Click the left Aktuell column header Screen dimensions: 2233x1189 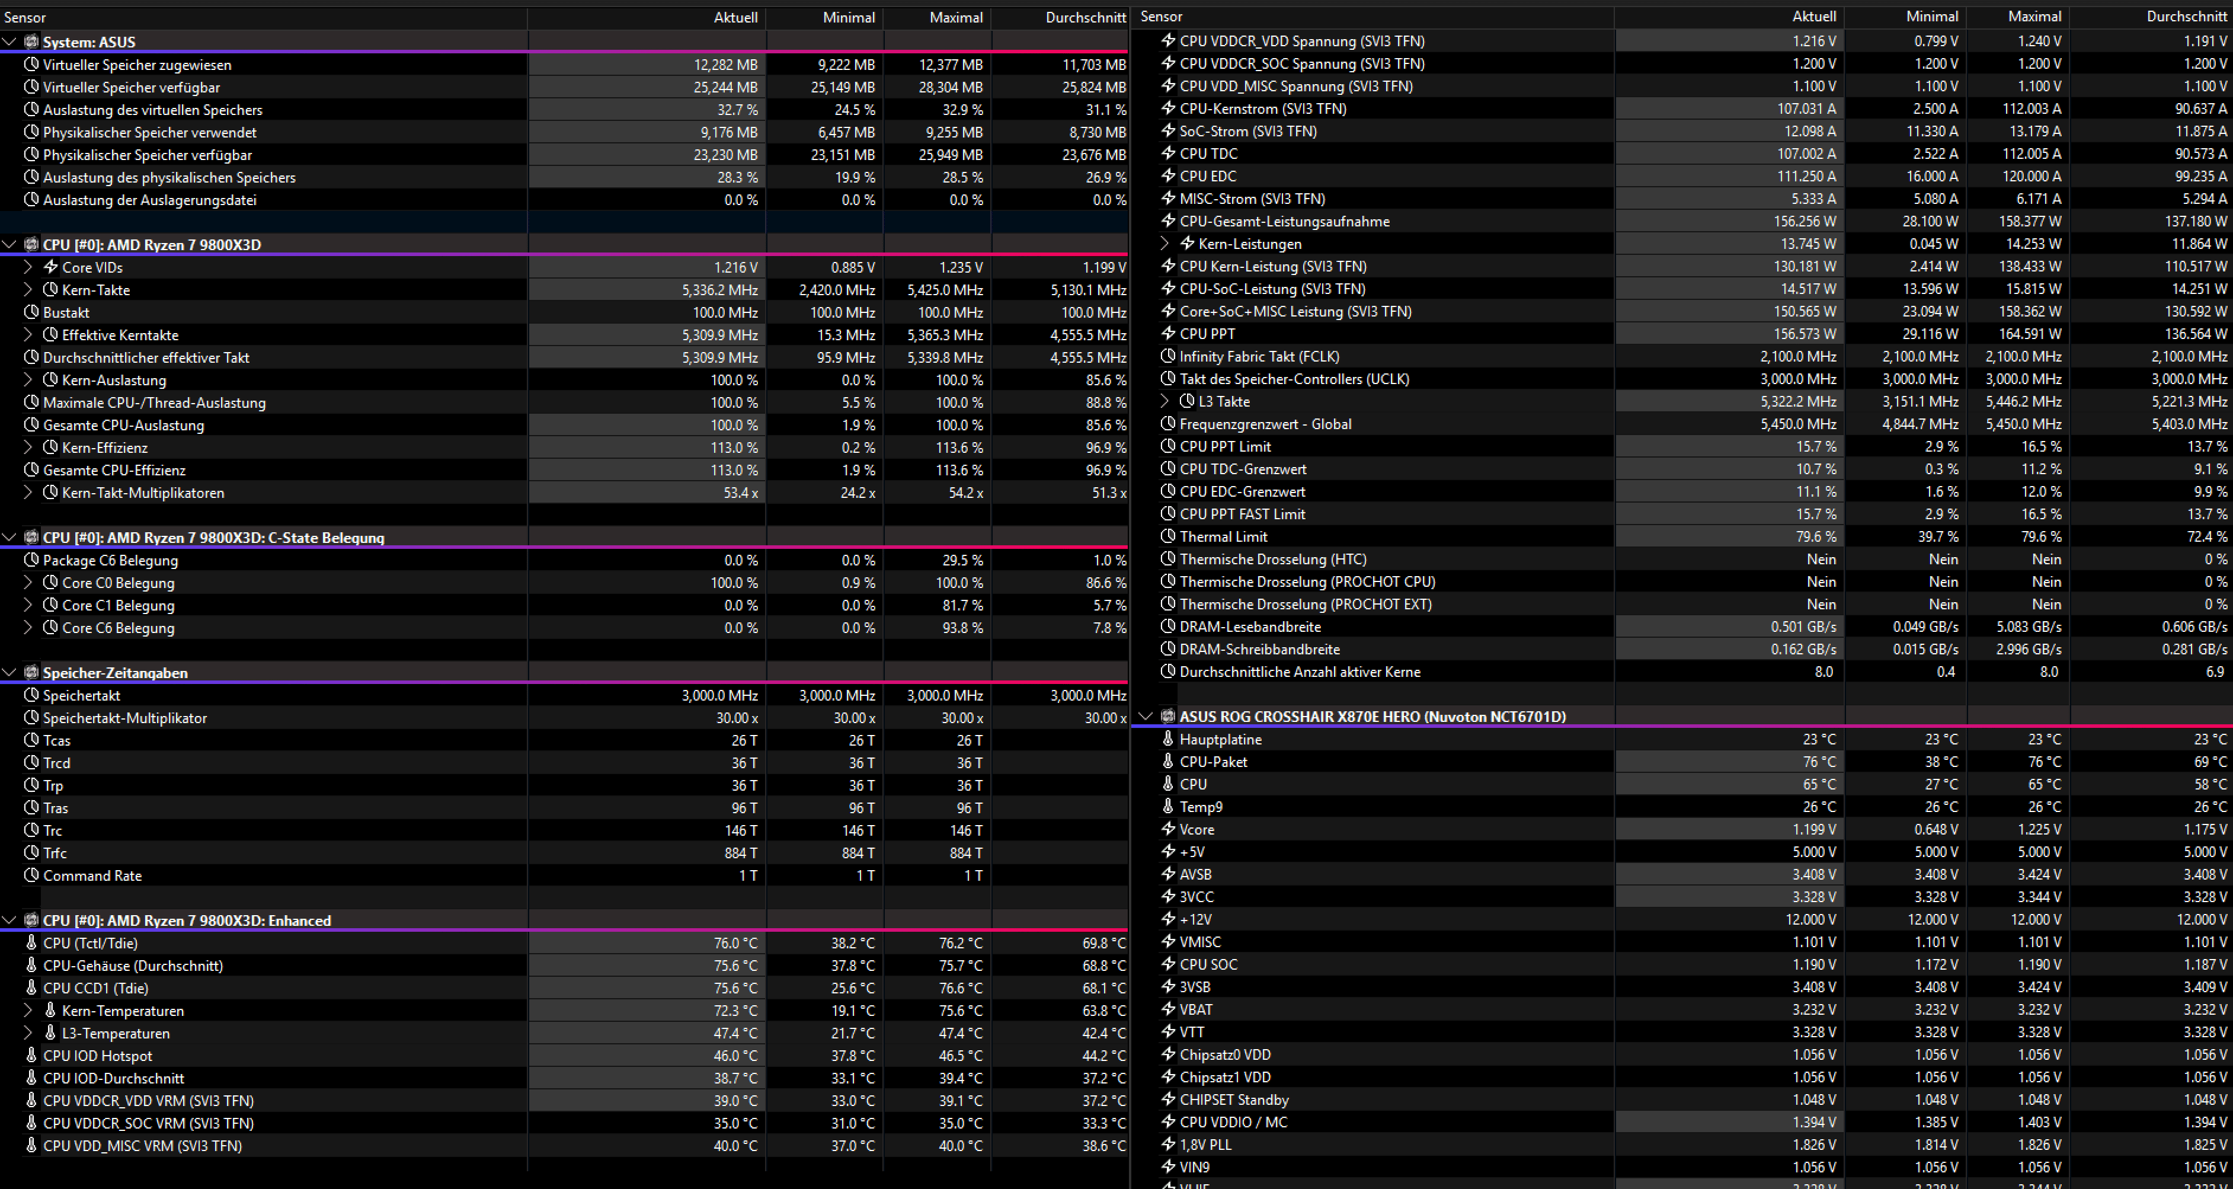(x=735, y=17)
